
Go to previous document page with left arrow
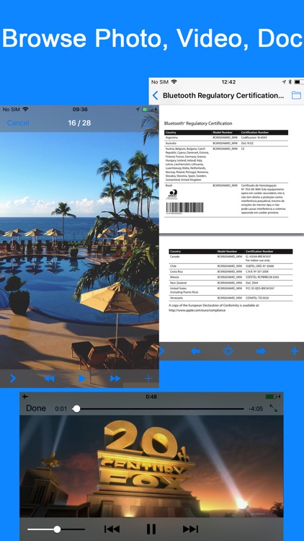click(x=195, y=351)
